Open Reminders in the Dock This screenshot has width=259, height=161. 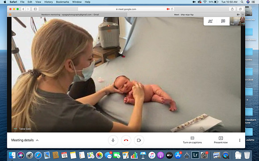tap(82, 155)
